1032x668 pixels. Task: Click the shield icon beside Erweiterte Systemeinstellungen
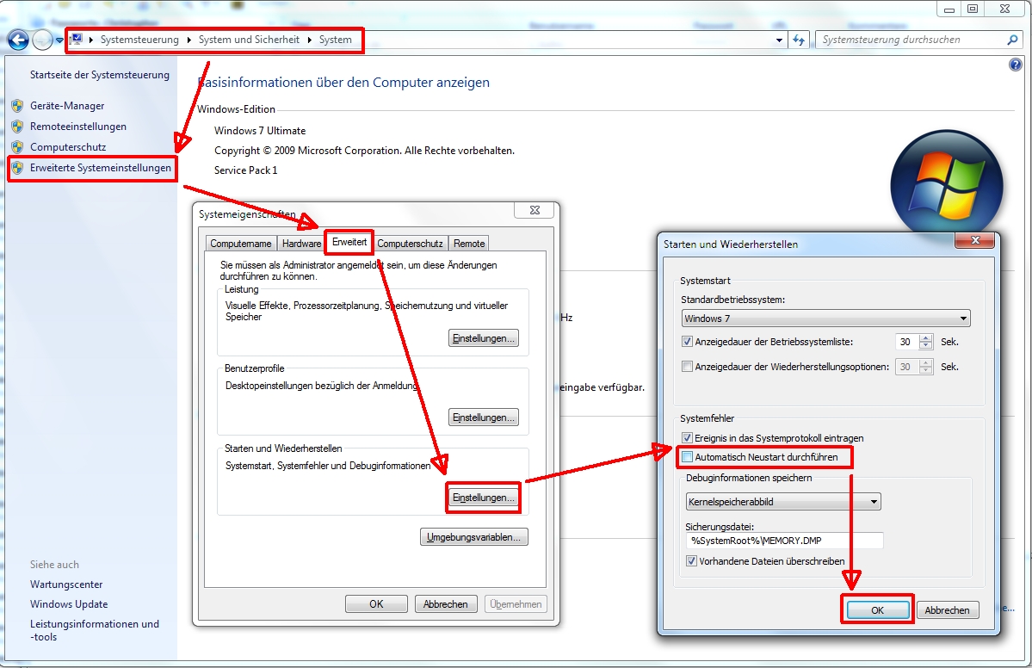17,168
